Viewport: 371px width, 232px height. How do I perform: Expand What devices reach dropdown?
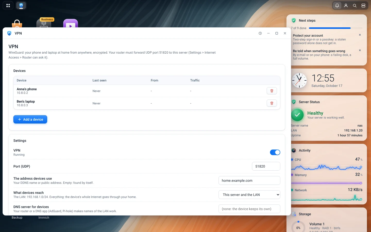249,195
